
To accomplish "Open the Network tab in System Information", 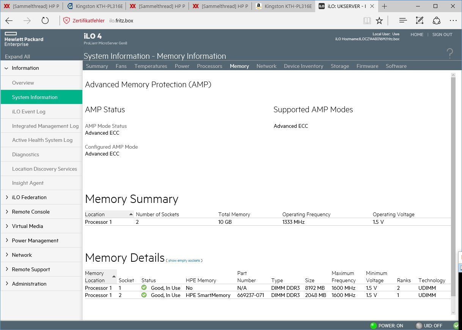I will point(266,66).
